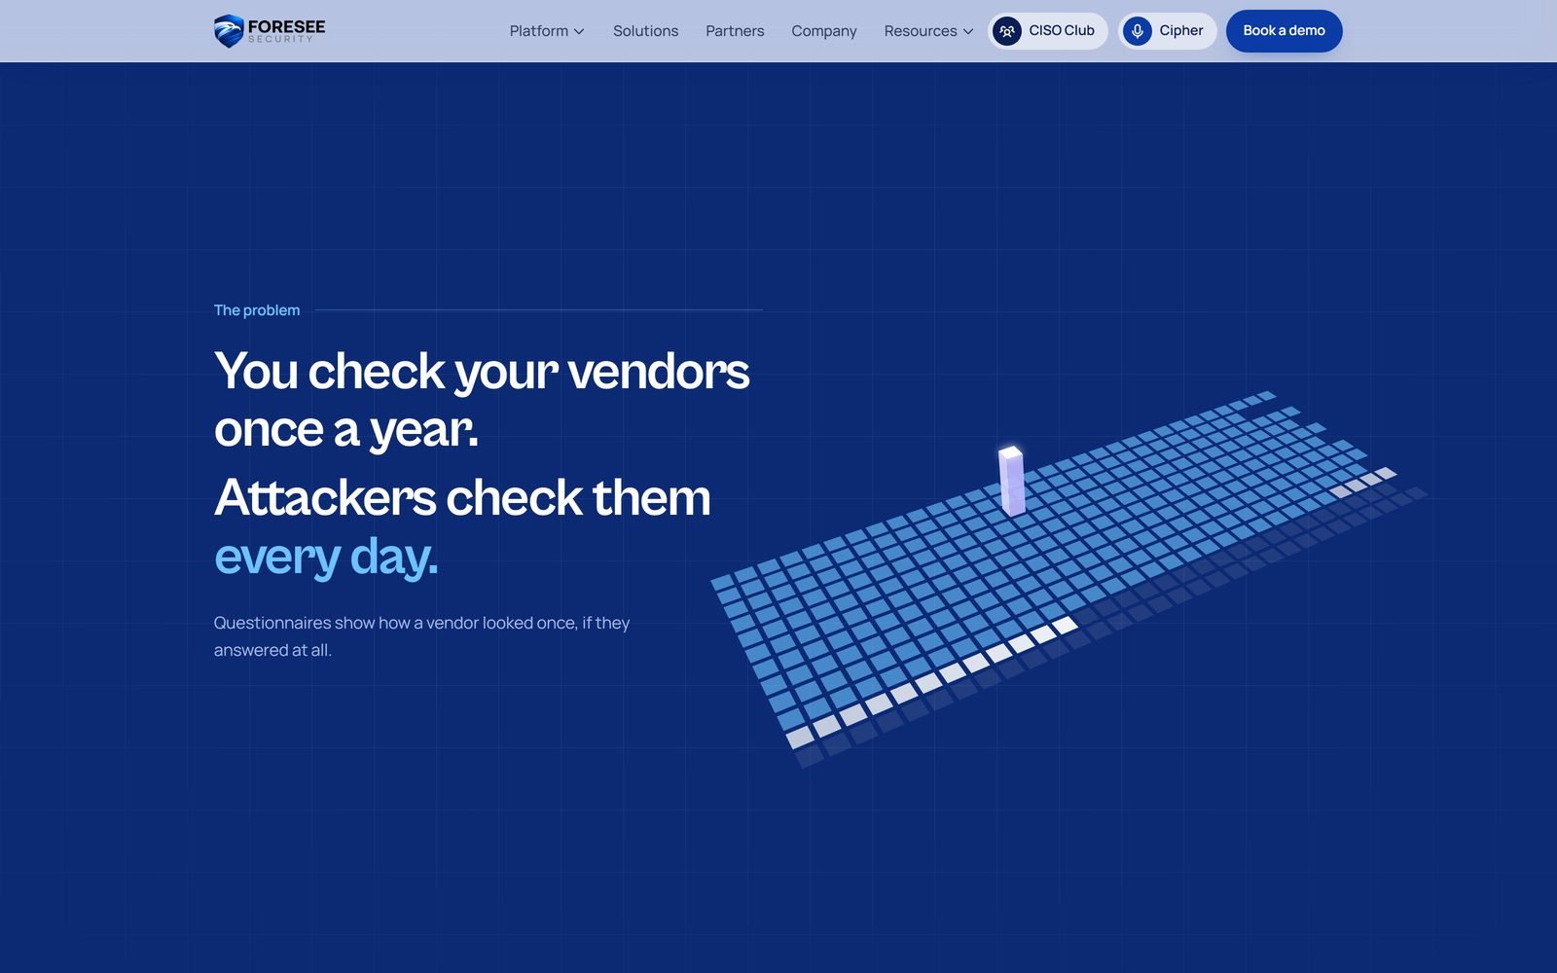Click the "Questionnaires show how a vendor" paragraph

click(x=421, y=636)
